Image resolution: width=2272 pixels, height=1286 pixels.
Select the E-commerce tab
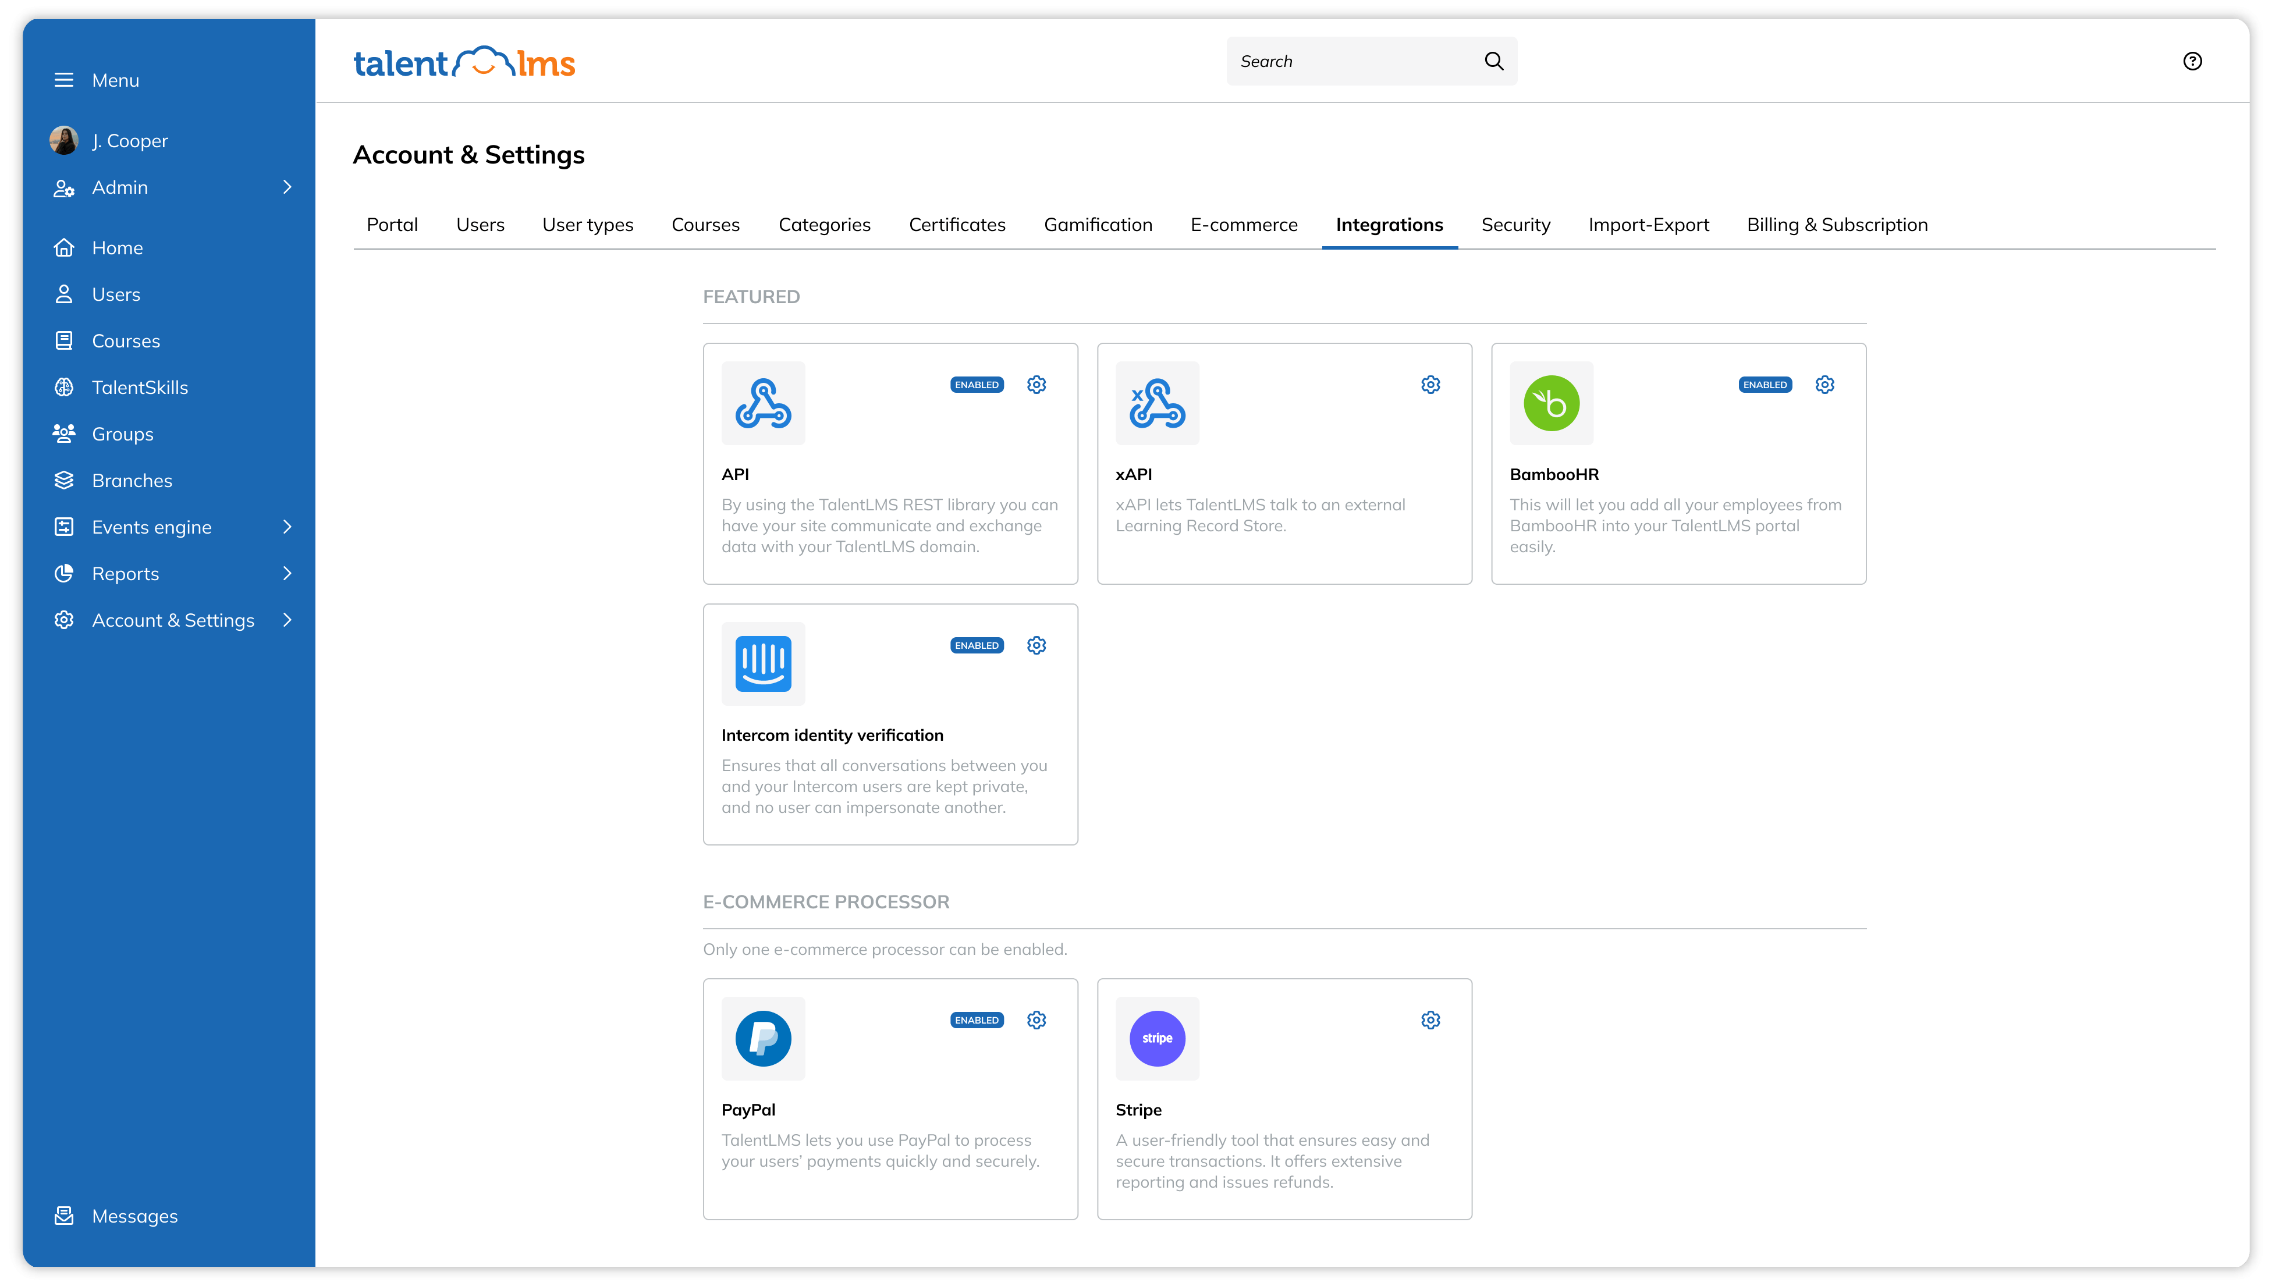coord(1244,223)
